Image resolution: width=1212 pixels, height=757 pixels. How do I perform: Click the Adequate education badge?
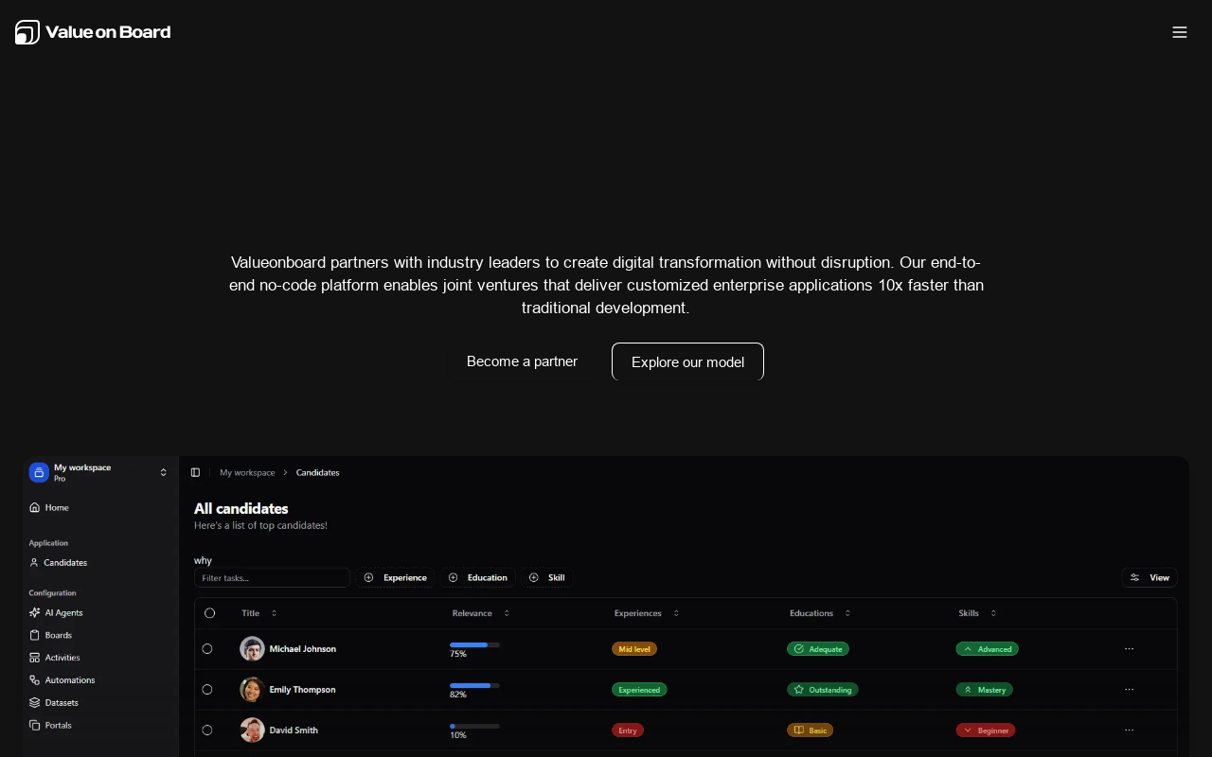coord(818,649)
